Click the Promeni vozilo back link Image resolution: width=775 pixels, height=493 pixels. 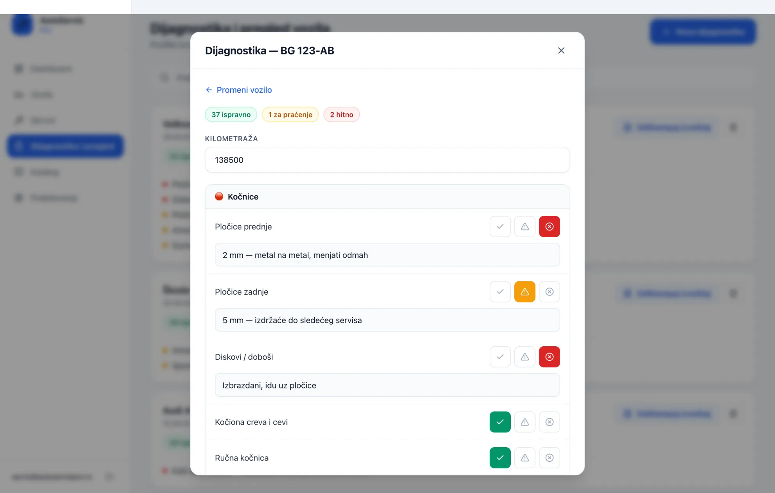tap(238, 90)
